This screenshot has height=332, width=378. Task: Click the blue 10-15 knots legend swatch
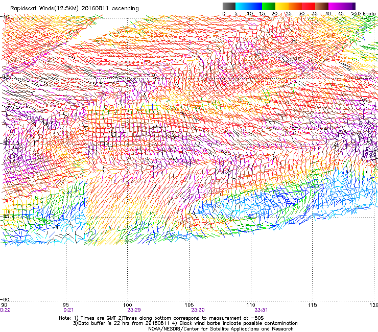(255, 6)
